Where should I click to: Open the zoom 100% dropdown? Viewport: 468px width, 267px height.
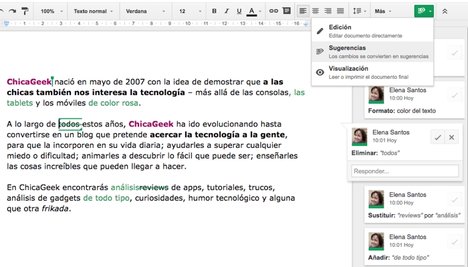51,11
